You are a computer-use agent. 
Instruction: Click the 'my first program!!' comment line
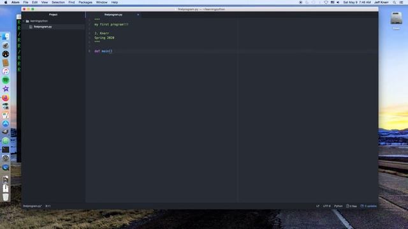(112, 24)
